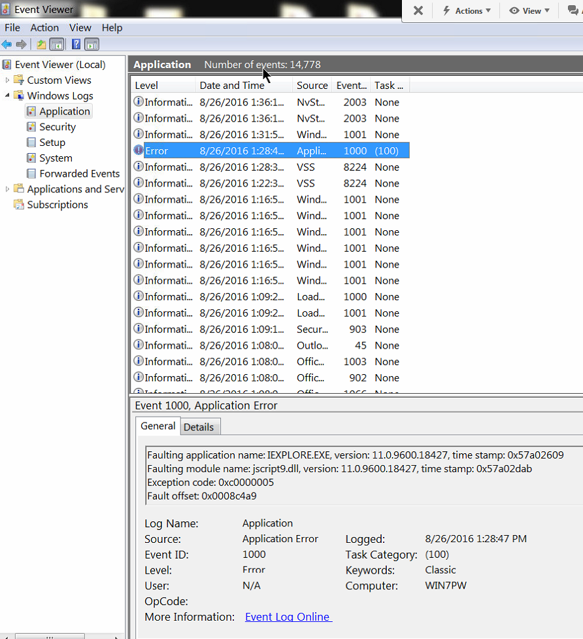
Task: Select the Information row at 1:31:5
Action: (271, 135)
